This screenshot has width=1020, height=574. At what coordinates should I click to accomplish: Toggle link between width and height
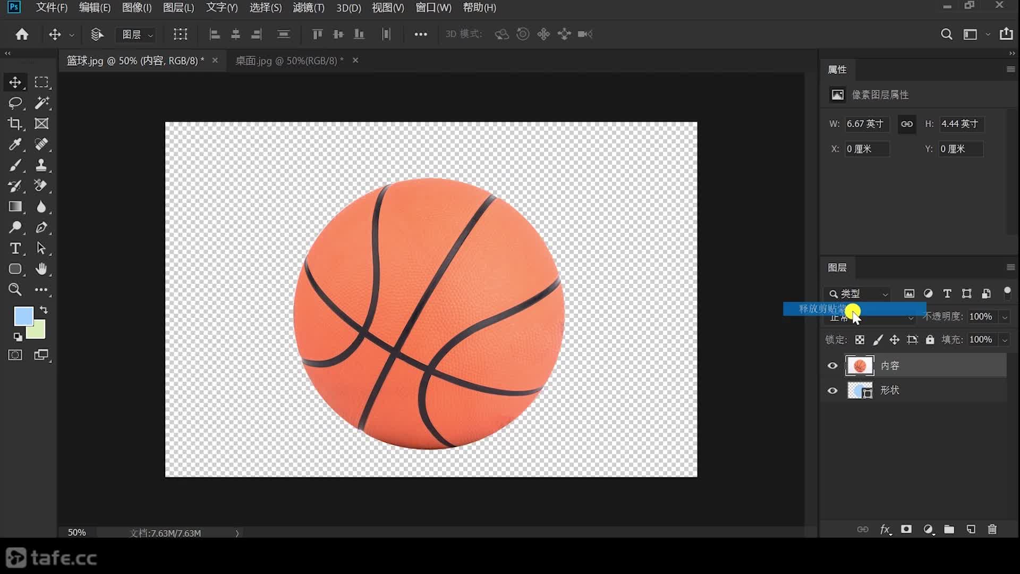coord(907,124)
